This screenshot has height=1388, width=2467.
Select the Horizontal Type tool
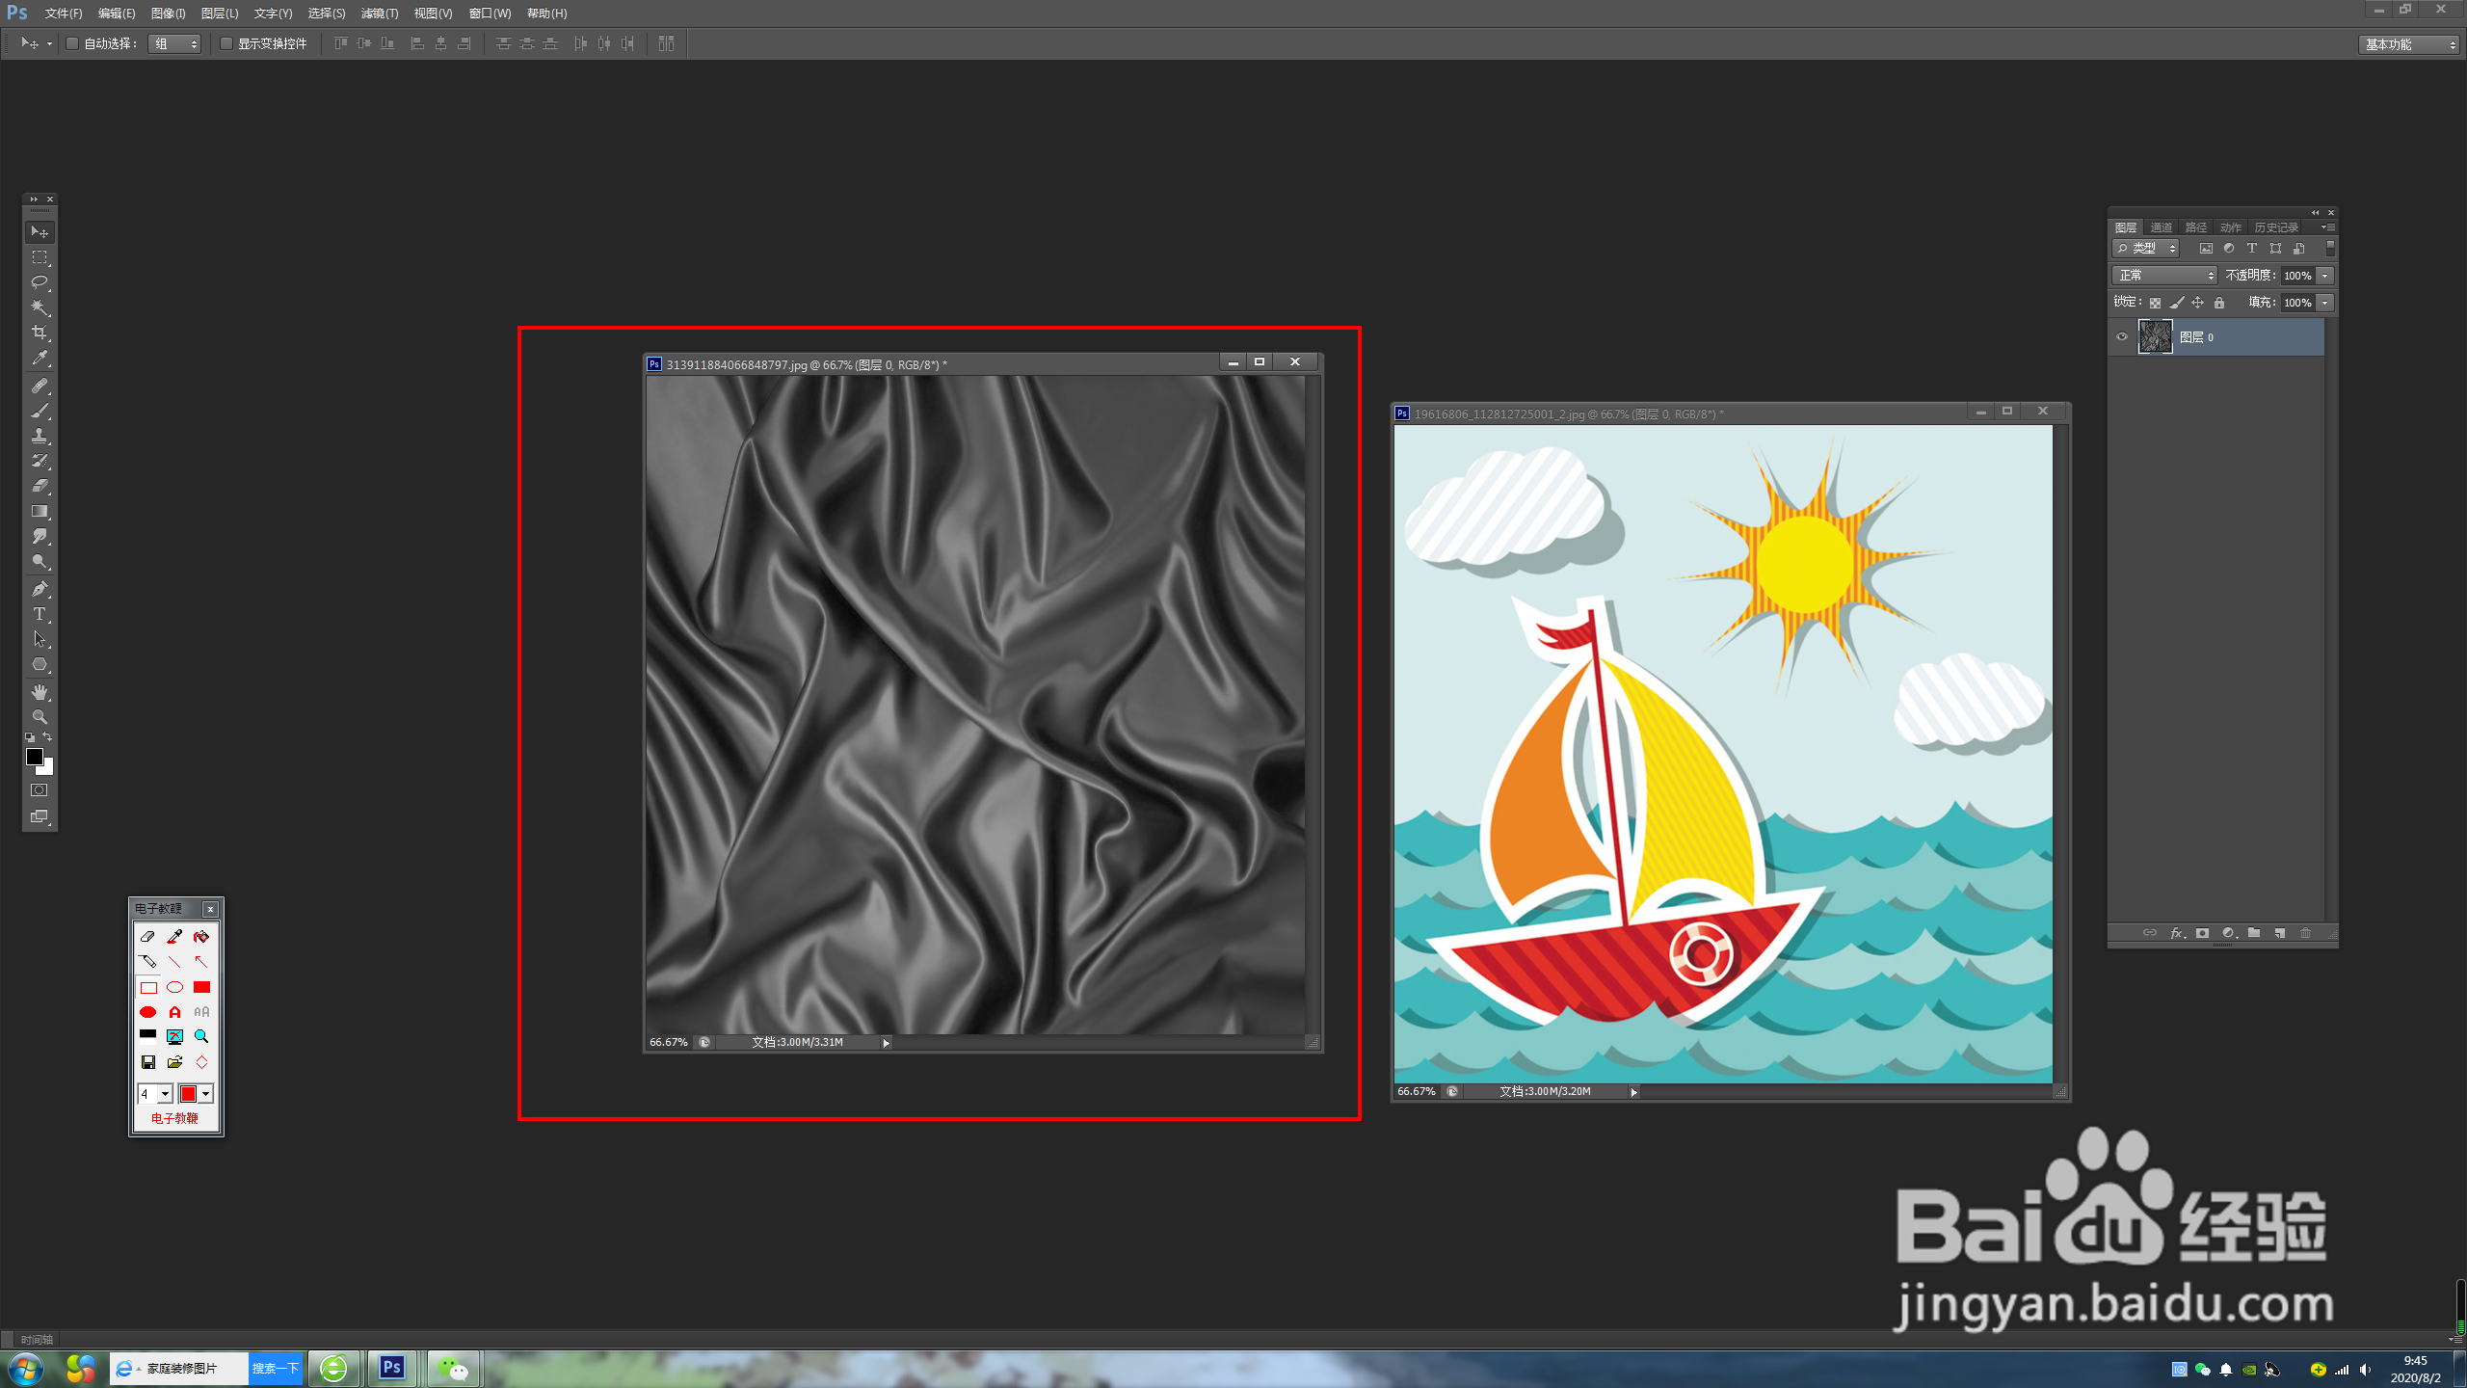point(40,614)
